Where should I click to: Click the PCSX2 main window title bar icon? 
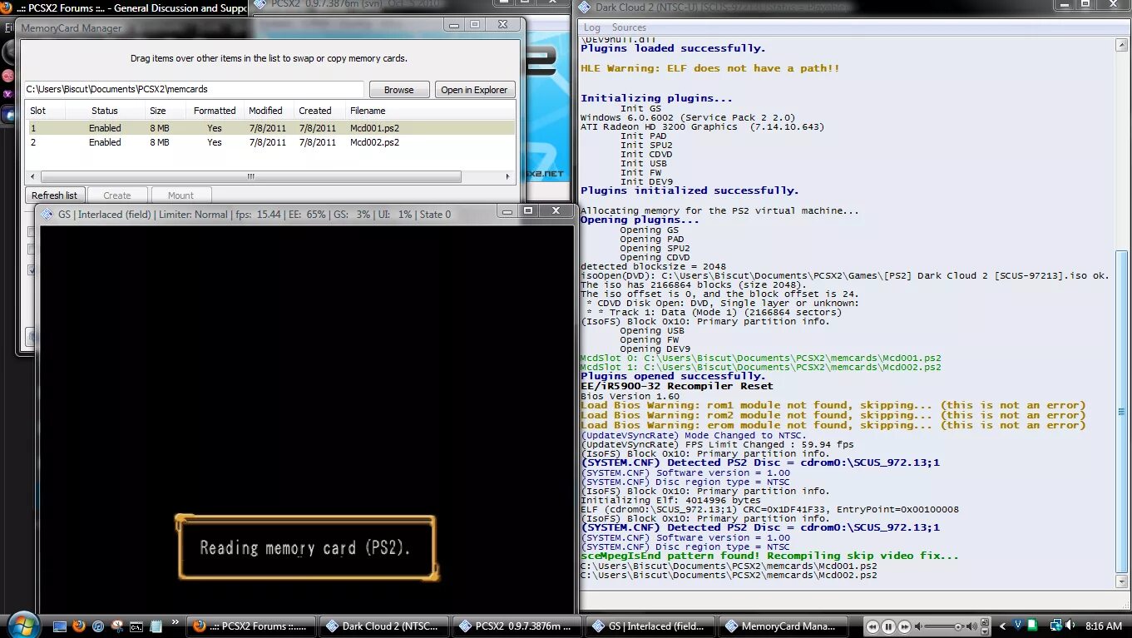260,4
